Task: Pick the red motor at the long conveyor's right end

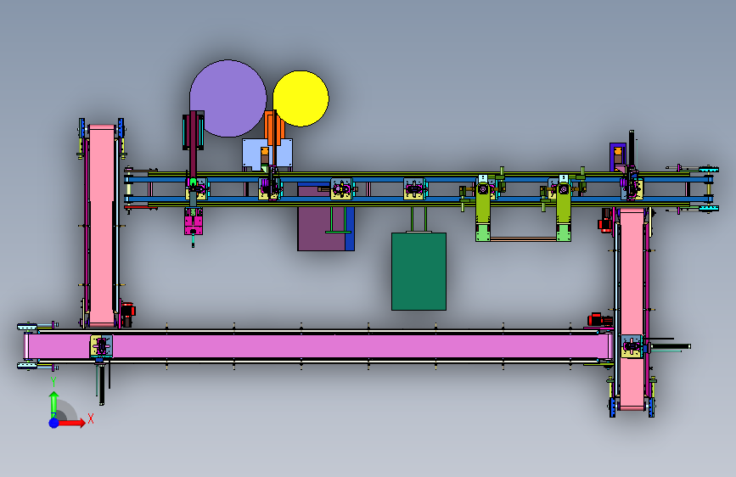Action: click(599, 320)
